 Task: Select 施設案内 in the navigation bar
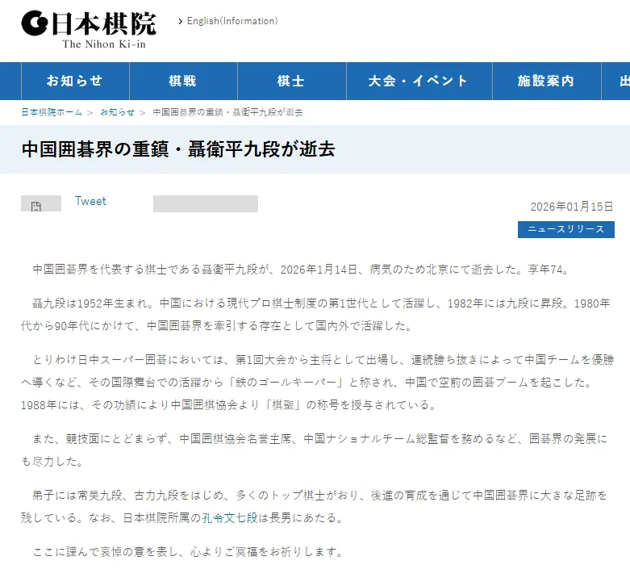tap(546, 81)
